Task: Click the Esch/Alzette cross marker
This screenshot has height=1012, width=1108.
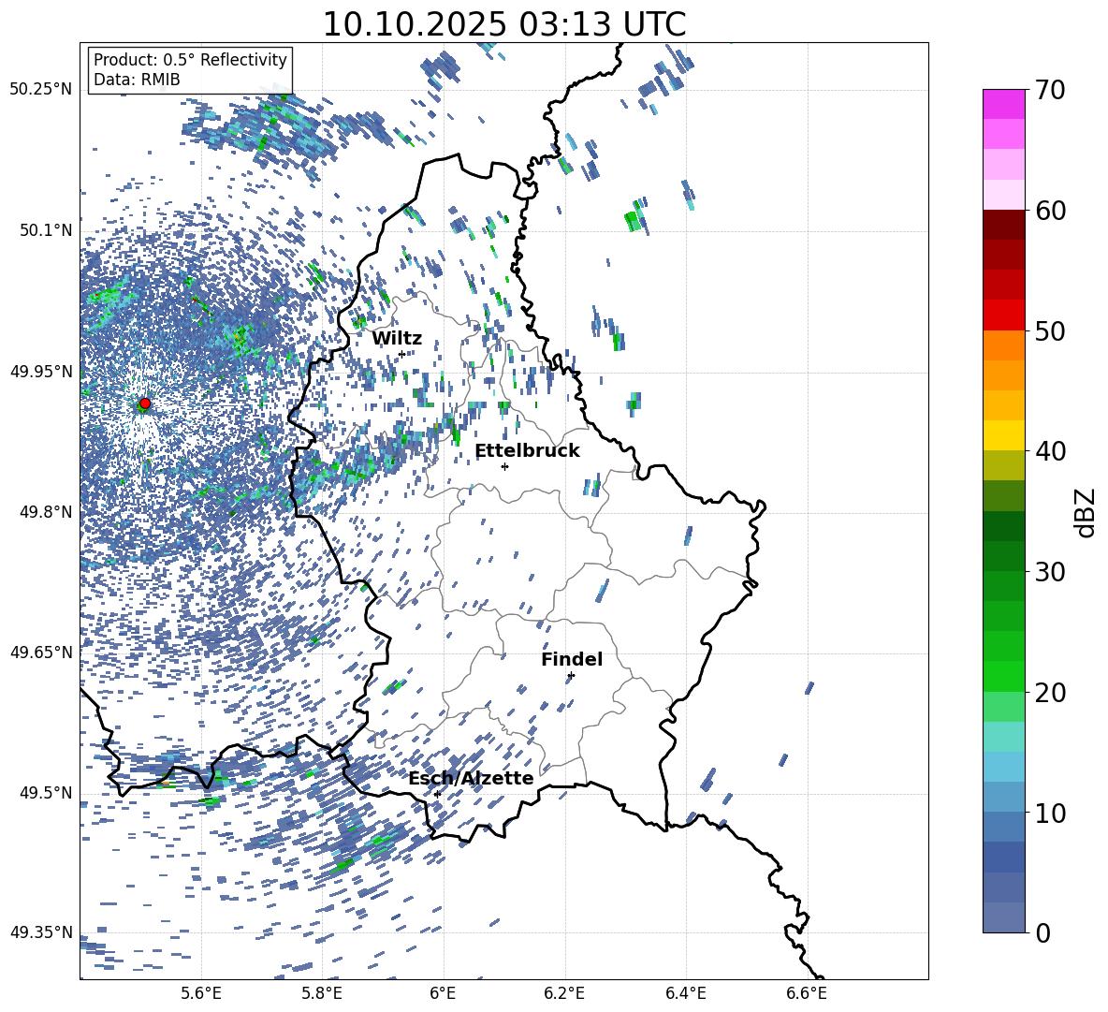Action: [437, 794]
